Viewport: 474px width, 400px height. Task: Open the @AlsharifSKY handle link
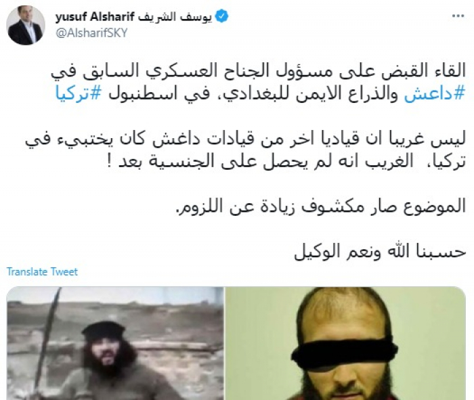tap(91, 32)
